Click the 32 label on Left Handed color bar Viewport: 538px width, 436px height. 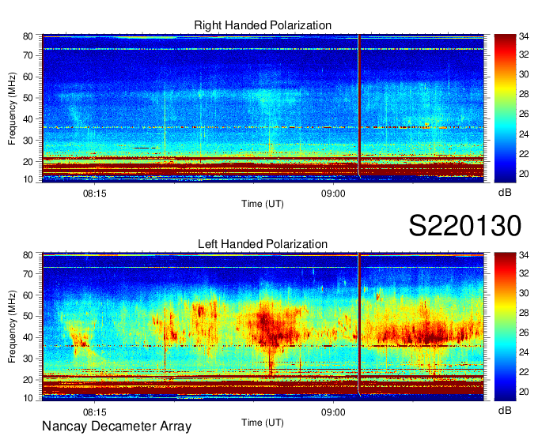(524, 273)
